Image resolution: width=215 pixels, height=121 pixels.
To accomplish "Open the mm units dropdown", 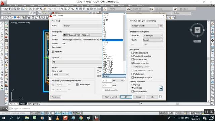I will coord(118,81).
